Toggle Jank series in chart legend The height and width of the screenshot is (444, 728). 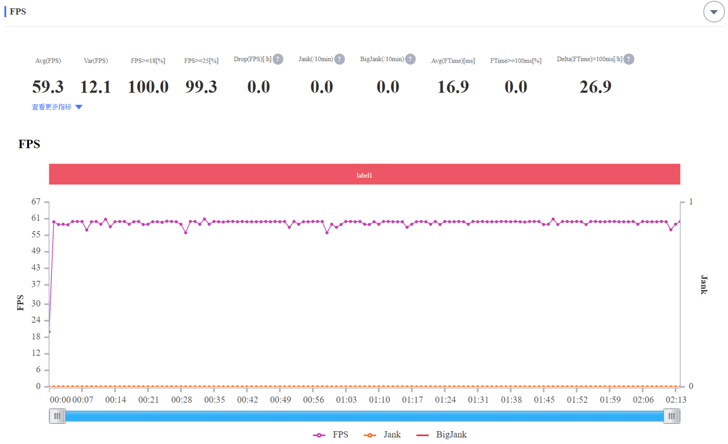tap(392, 434)
